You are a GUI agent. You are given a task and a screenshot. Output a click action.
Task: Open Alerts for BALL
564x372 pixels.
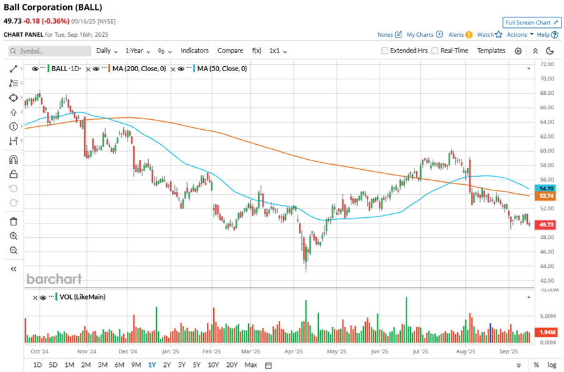(460, 34)
